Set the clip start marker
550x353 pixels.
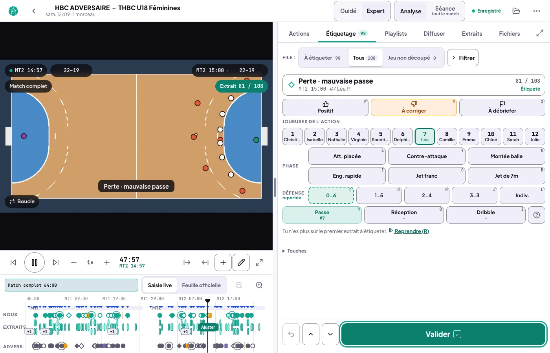(187, 262)
